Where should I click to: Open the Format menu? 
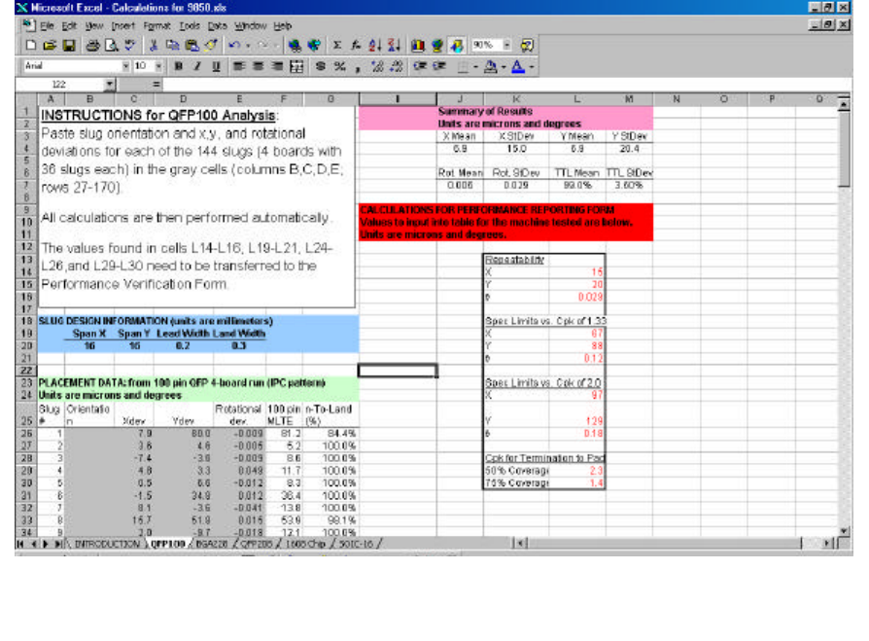(x=156, y=25)
